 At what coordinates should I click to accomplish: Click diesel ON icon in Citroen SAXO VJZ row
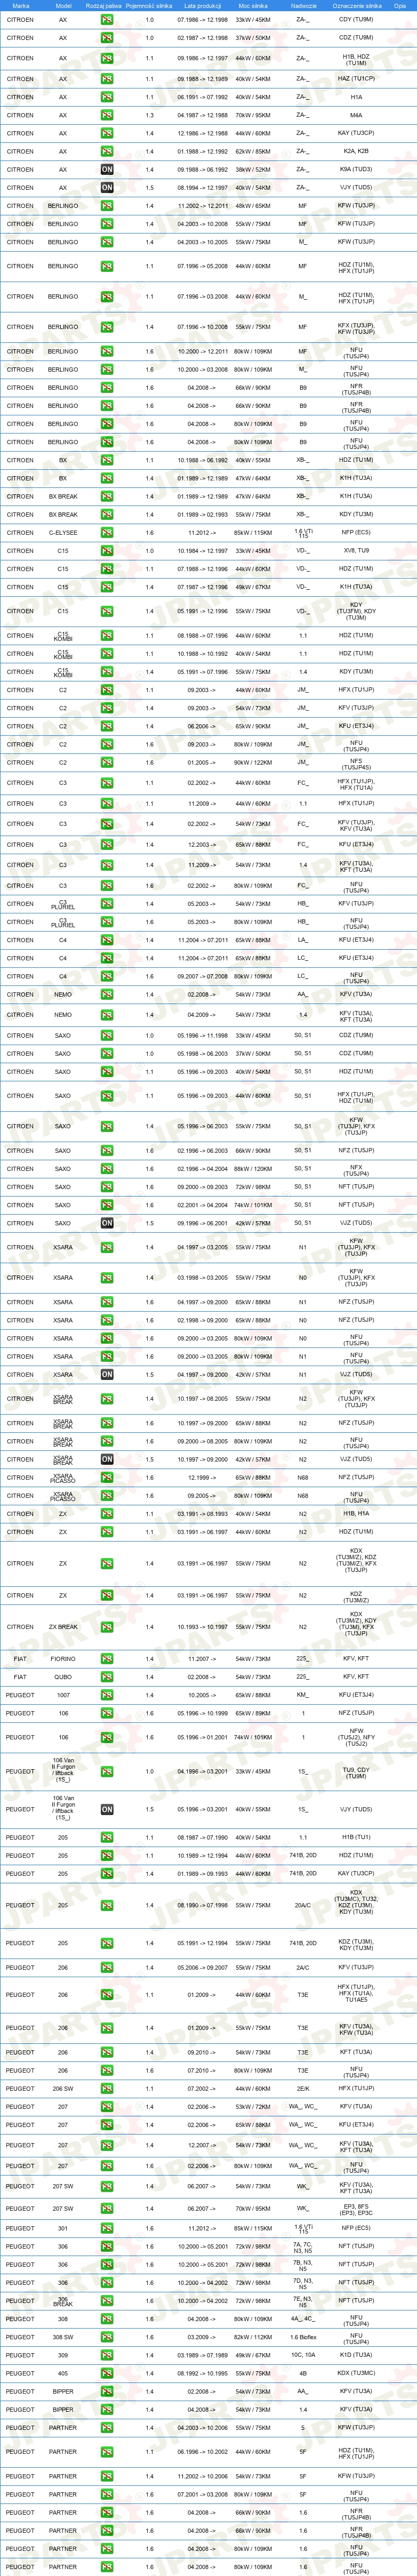[107, 1223]
